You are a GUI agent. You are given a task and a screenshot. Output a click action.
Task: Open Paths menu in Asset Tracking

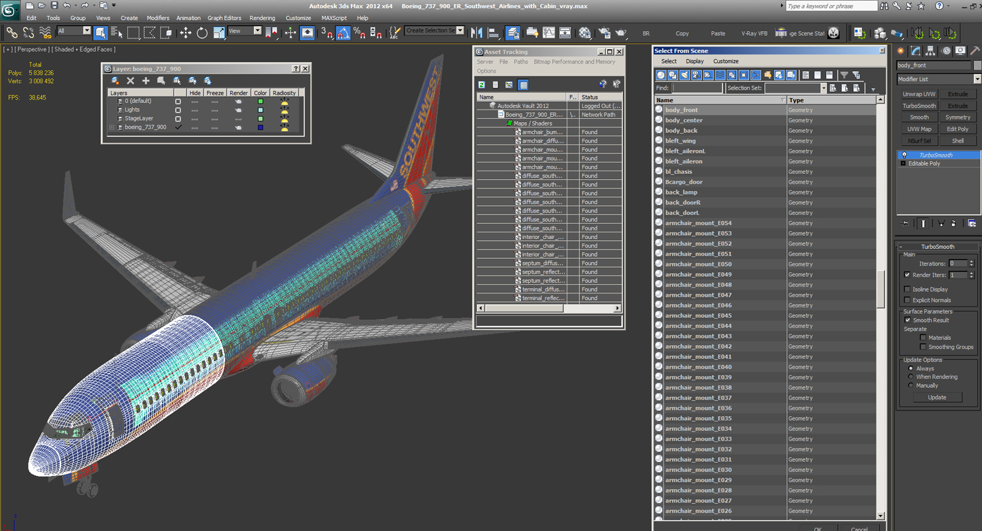[x=521, y=62]
